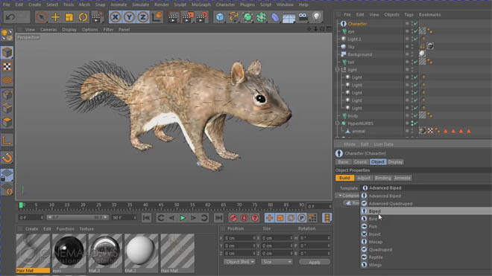Choose Biped from template list
The image size is (492, 276).
pos(426,211)
